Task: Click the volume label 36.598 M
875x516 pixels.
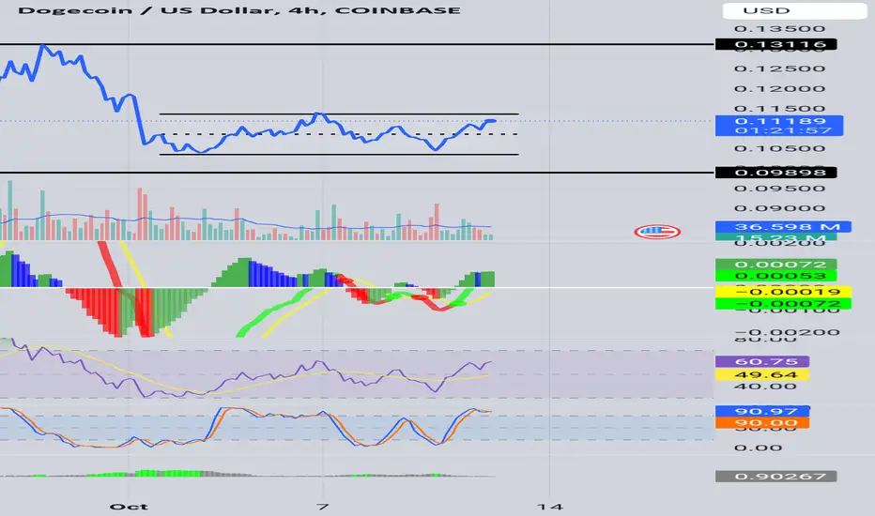Action: click(783, 226)
